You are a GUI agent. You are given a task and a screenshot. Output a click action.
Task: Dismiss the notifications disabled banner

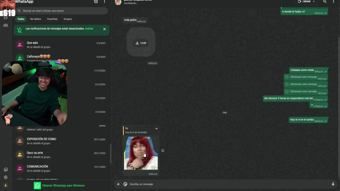click(x=104, y=29)
